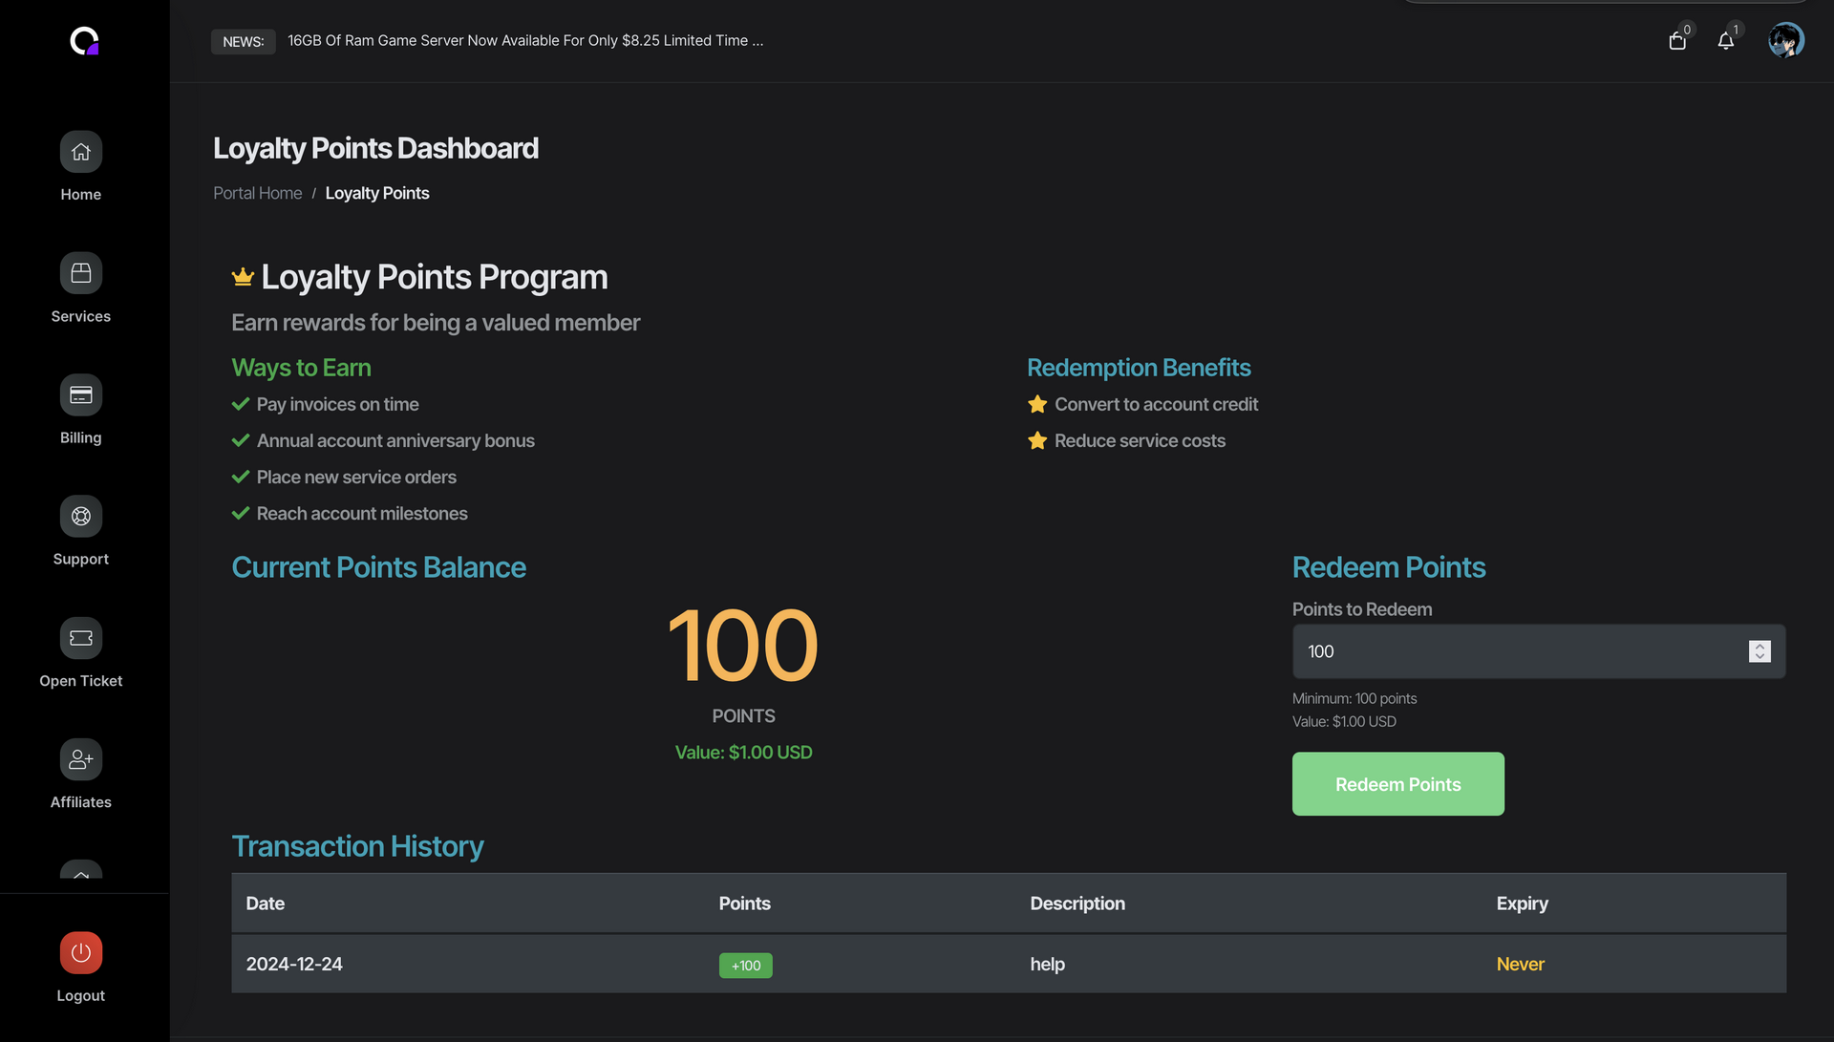Open the shopping cart icon
Screen dimensions: 1834x1042
click(1677, 41)
